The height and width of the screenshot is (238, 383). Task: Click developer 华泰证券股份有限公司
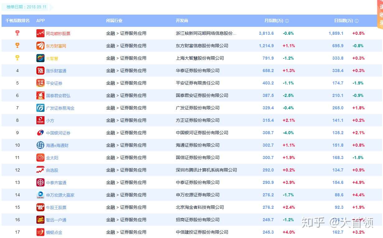coord(198,71)
